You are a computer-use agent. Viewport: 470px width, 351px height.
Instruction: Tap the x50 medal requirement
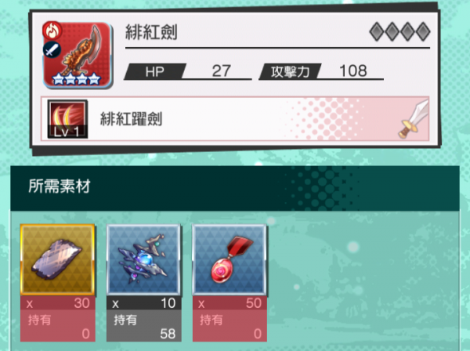[230, 303]
